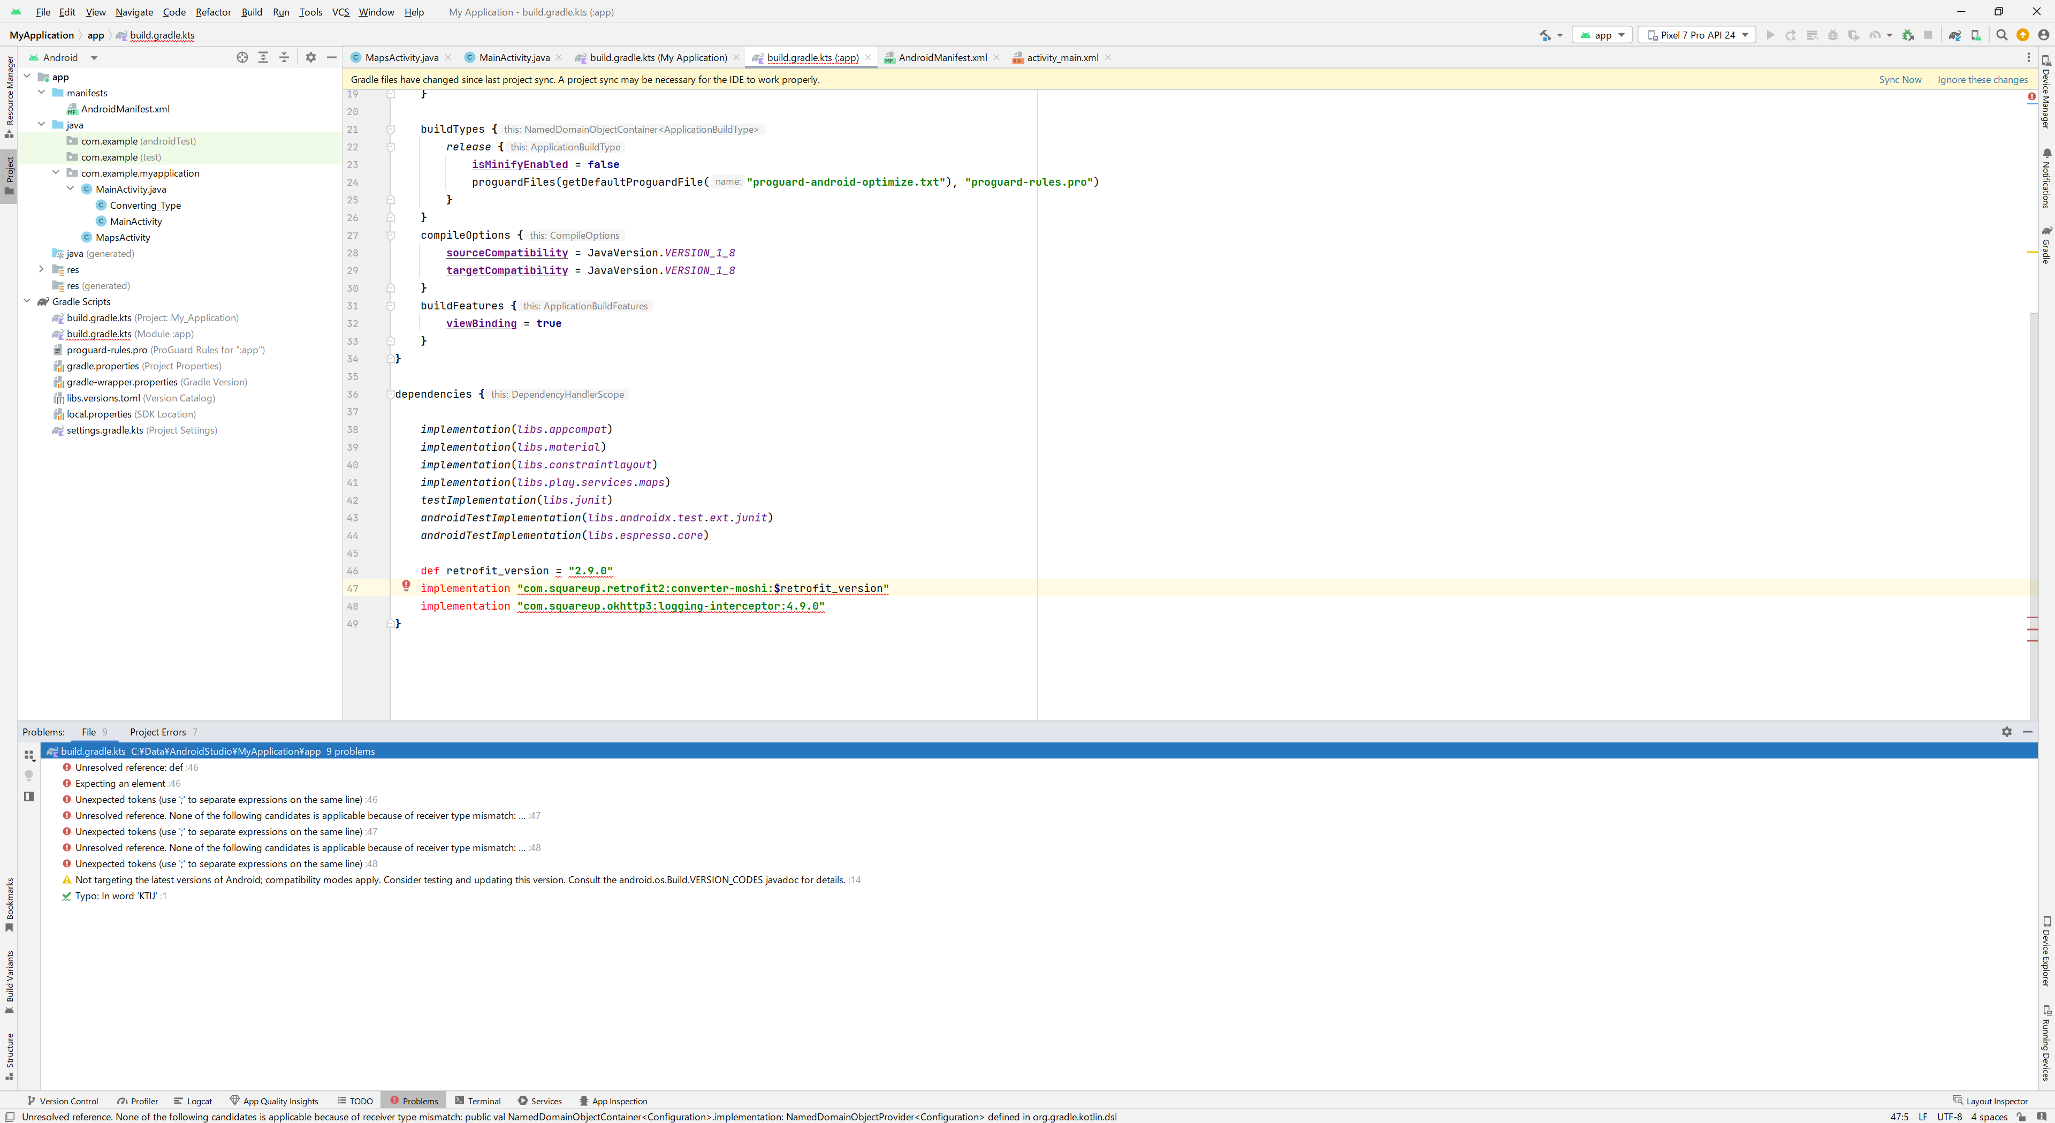
Task: Select libs.versions.toml in Gradle Scripts
Action: coord(104,398)
